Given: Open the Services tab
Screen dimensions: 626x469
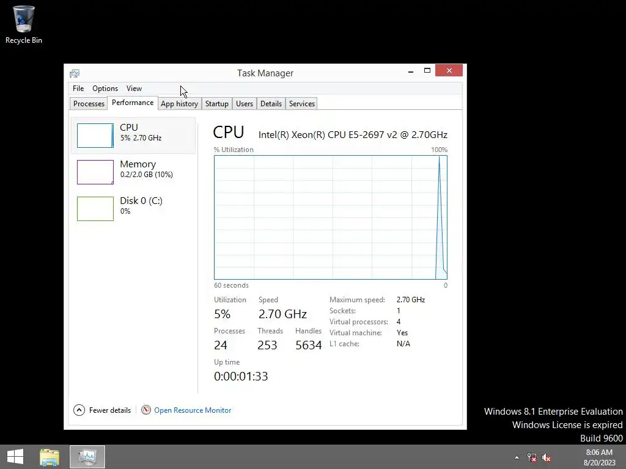Looking at the screenshot, I should point(302,104).
